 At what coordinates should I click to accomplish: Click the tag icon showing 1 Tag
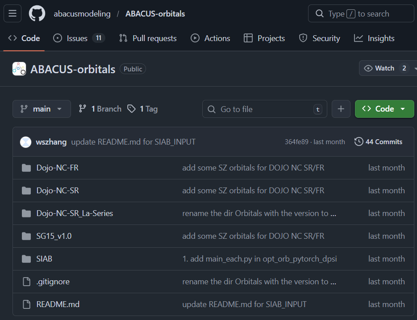(x=131, y=109)
